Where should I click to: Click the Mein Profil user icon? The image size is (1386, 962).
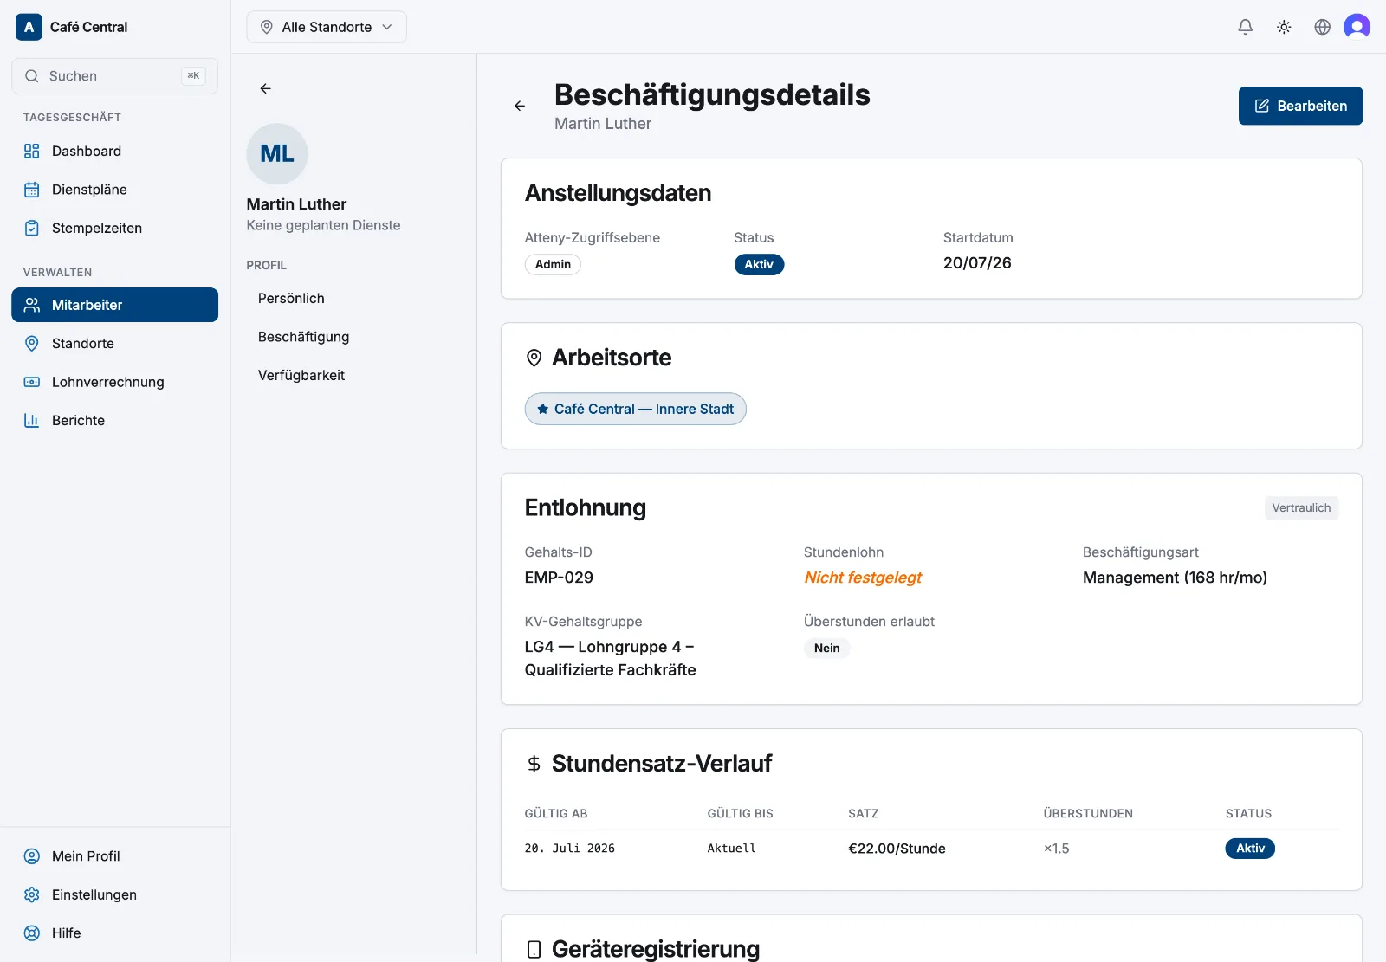tap(32, 855)
